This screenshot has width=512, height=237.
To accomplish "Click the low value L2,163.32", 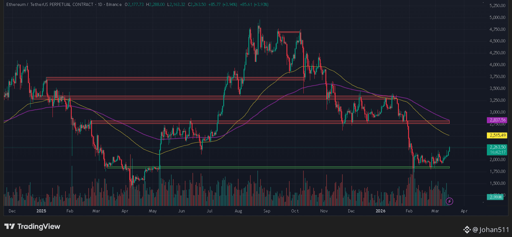I will (176, 5).
